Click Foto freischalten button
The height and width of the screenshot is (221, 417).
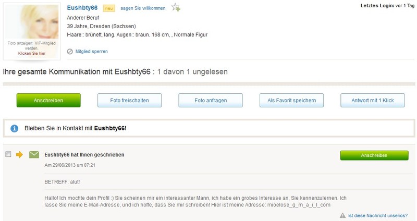click(x=129, y=100)
